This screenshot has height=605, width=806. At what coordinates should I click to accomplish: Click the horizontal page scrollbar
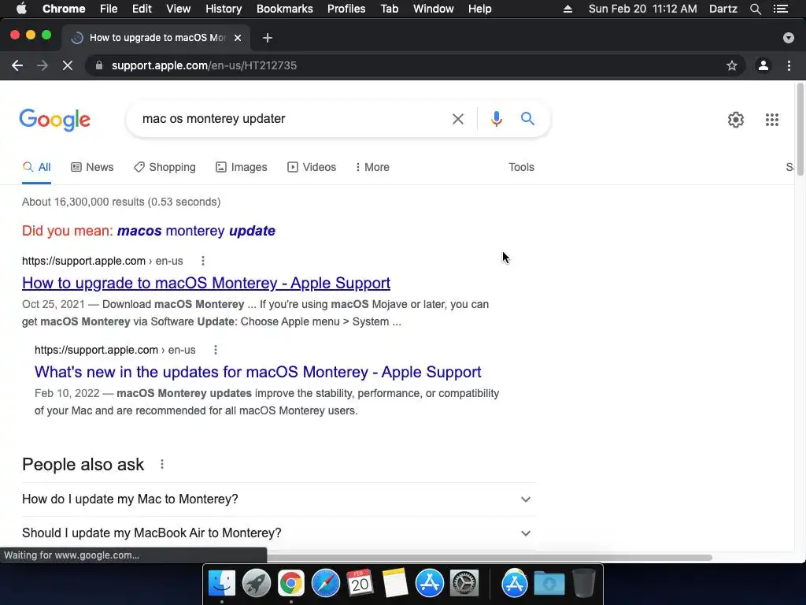pos(489,558)
